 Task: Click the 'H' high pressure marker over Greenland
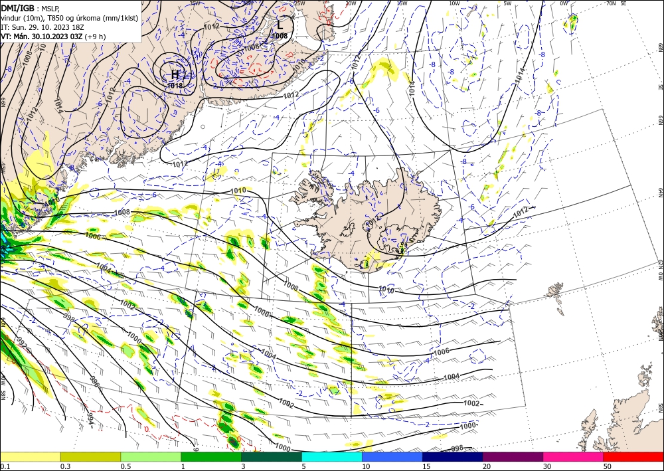pyautogui.click(x=175, y=75)
